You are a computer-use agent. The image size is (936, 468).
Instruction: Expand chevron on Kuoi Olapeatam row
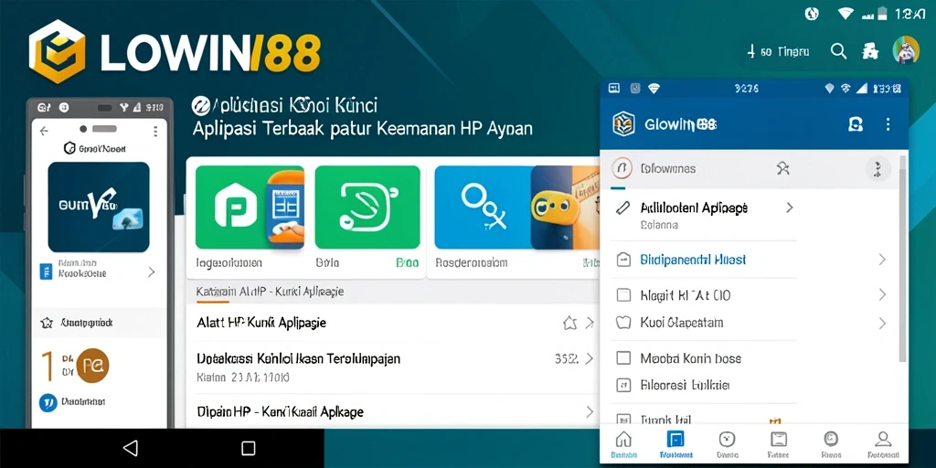pyautogui.click(x=882, y=323)
